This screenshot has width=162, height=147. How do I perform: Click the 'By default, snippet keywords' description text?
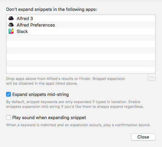[75, 104]
